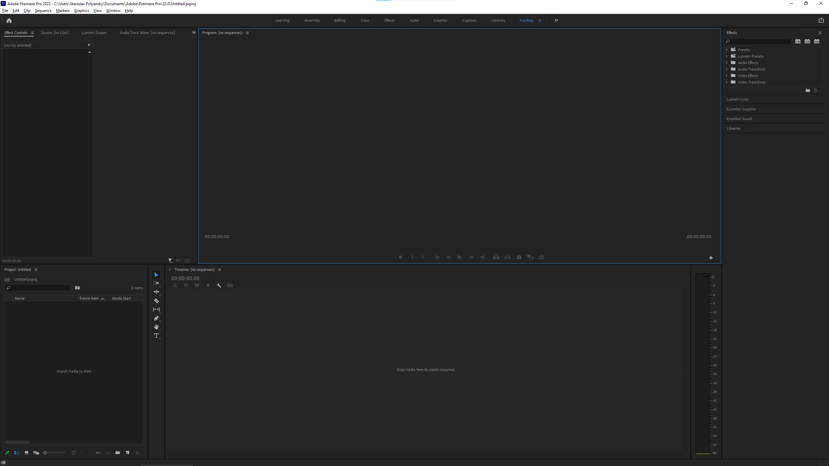The width and height of the screenshot is (829, 466).
Task: Toggle project writable green pencil icon
Action: [7, 453]
